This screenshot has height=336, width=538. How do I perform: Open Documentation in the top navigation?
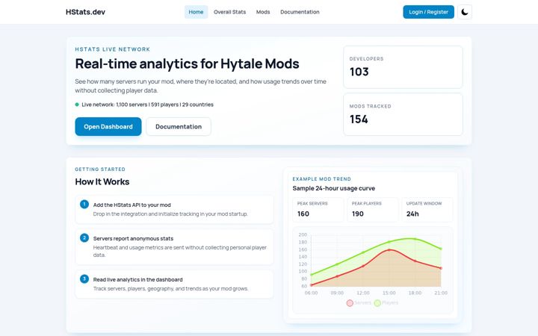(x=300, y=12)
